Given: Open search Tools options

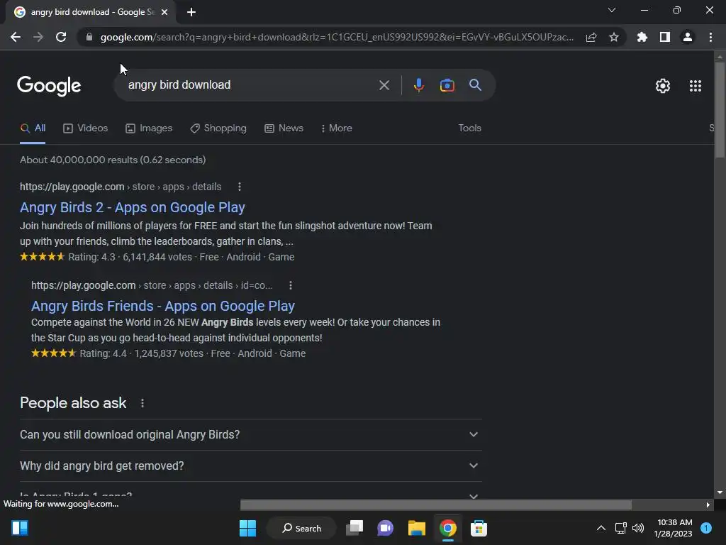Looking at the screenshot, I should click(469, 128).
